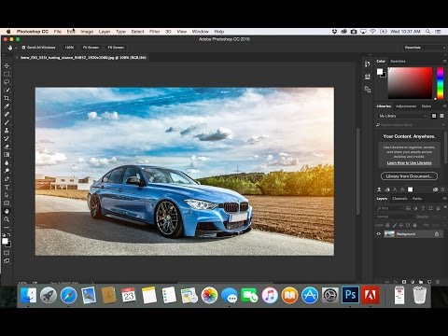Toggle Lock position in Layers panel
The height and width of the screenshot is (336, 448).
point(401,225)
